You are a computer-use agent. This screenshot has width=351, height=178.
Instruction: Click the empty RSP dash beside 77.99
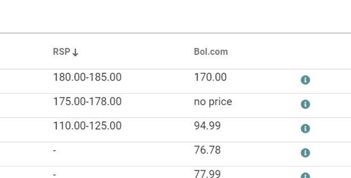(55, 175)
